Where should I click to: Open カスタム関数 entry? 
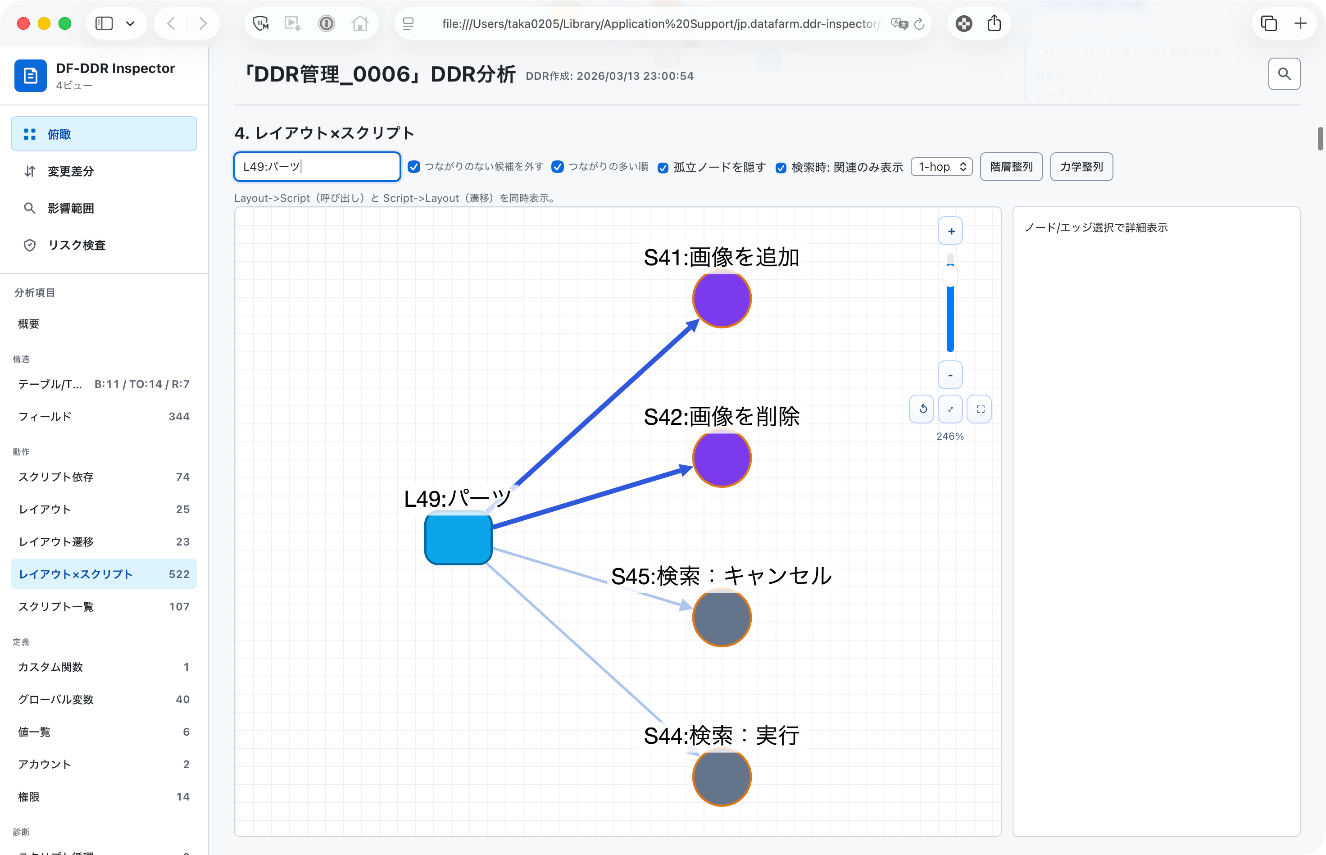pyautogui.click(x=104, y=667)
